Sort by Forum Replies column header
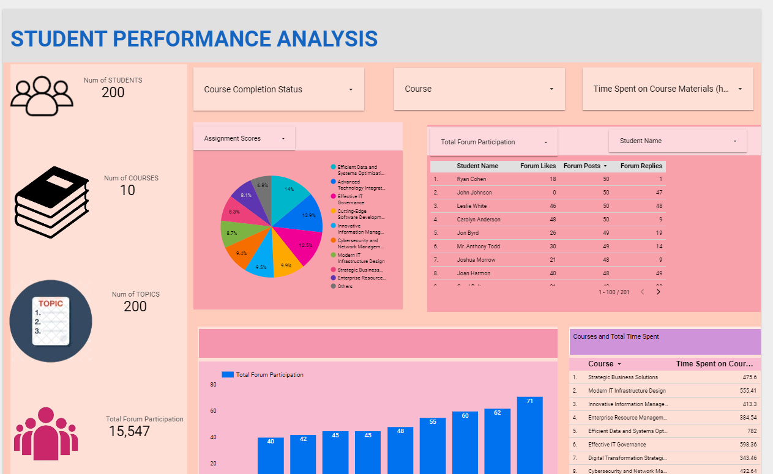 click(x=641, y=166)
